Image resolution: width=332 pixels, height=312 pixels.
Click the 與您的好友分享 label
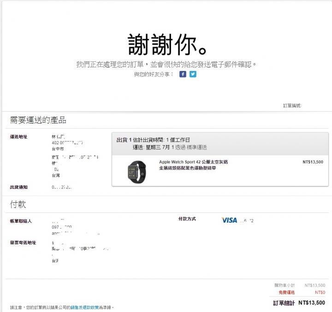(x=154, y=74)
